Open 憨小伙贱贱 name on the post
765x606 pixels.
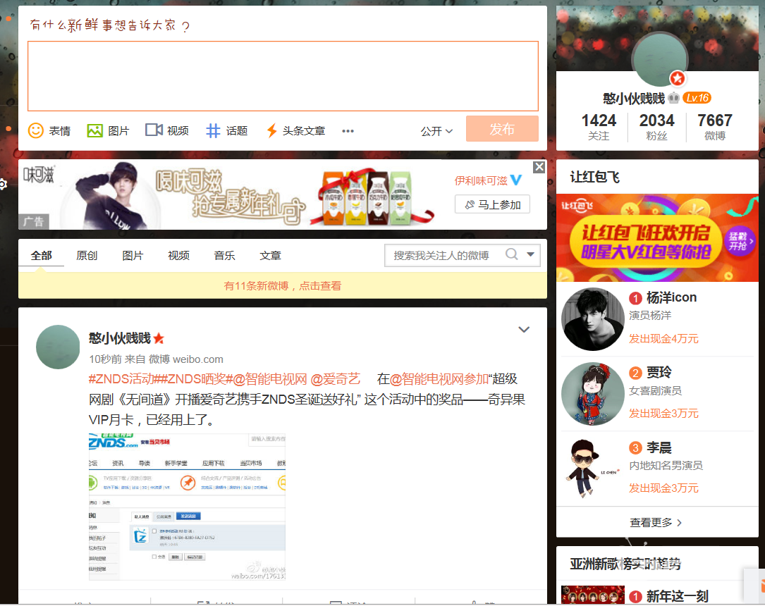coord(120,338)
